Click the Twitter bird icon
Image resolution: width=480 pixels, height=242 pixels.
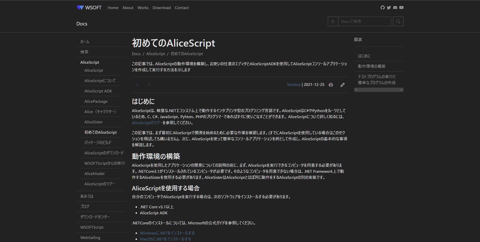click(x=389, y=8)
